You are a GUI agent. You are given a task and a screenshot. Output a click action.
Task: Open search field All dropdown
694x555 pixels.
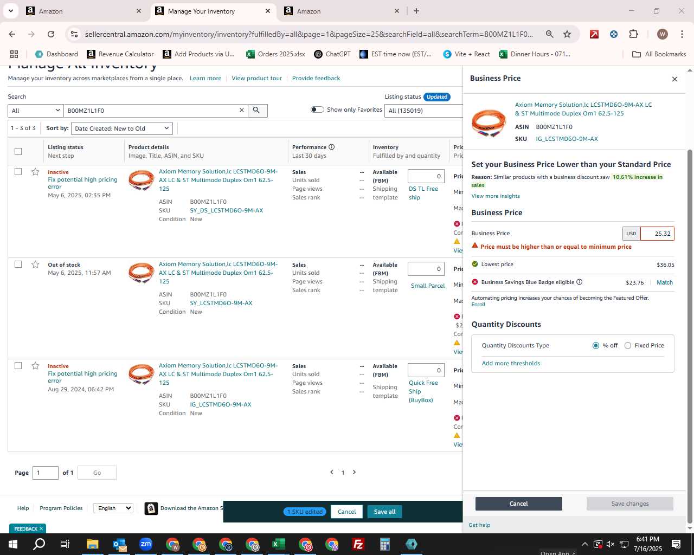[x=36, y=111]
